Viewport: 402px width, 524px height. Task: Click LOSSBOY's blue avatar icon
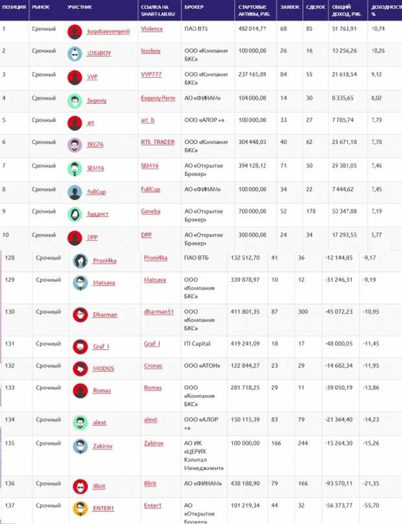click(75, 55)
